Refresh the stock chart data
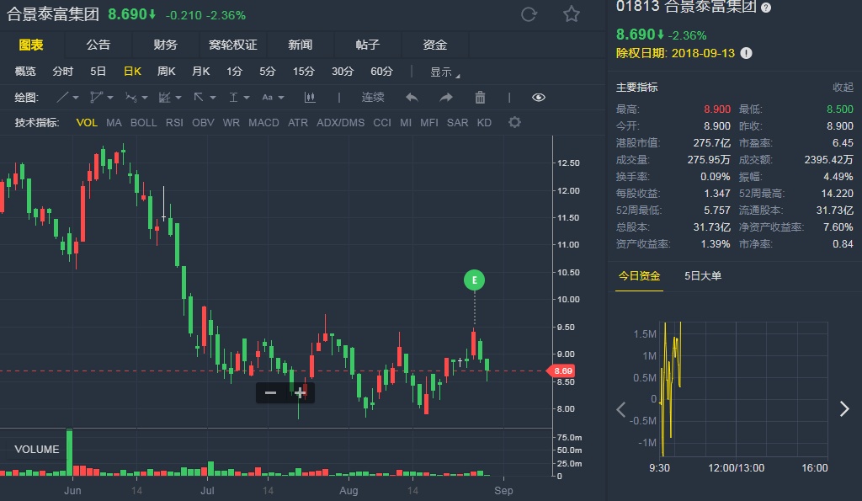 529,14
